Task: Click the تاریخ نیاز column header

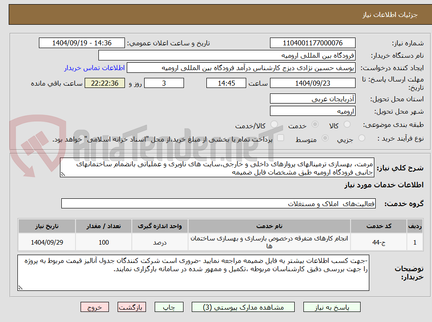Action: [47, 226]
